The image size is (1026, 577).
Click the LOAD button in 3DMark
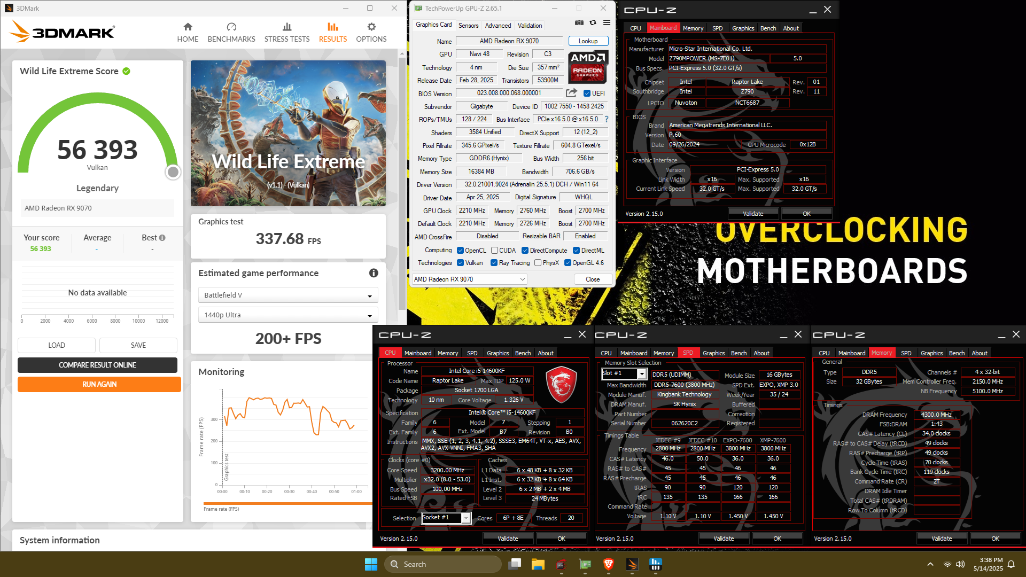point(57,345)
